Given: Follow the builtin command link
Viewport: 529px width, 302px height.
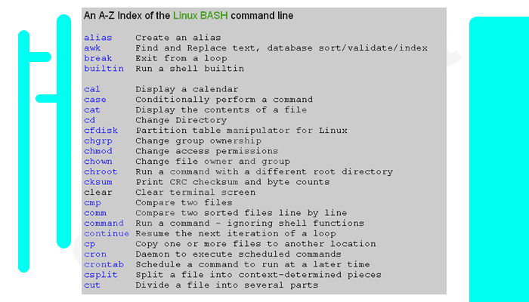Looking at the screenshot, I should pos(104,69).
